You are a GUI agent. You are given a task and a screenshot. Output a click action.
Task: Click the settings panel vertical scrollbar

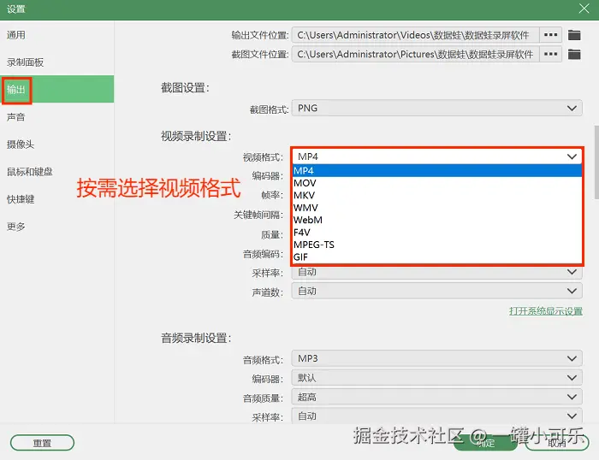click(x=596, y=162)
